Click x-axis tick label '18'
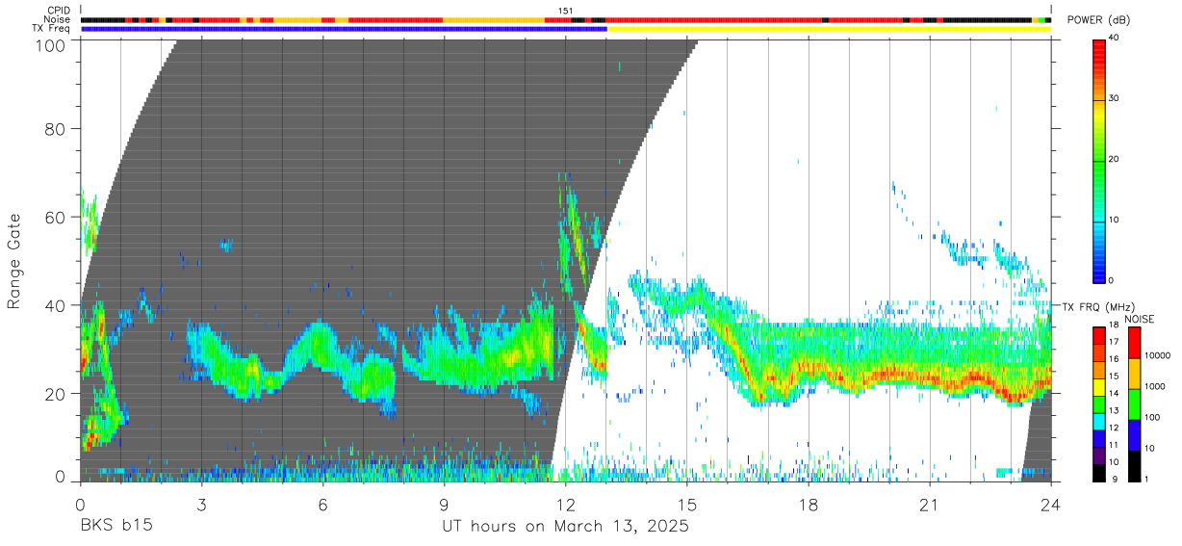Image resolution: width=1182 pixels, height=546 pixels. pos(808,506)
